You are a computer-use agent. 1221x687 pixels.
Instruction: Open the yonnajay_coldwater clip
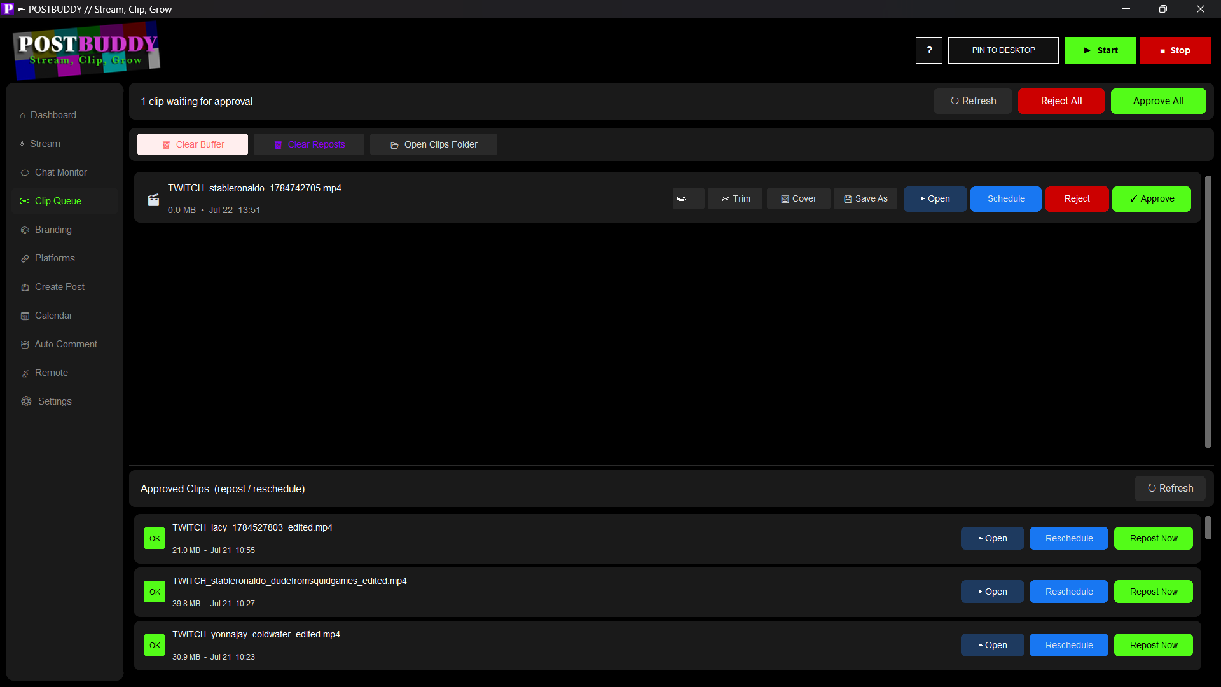993,645
